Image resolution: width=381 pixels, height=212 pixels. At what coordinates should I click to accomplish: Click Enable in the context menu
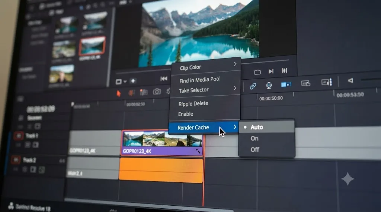coord(186,114)
